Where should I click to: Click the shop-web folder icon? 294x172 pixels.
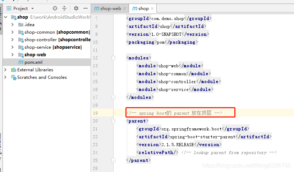(x=21, y=54)
